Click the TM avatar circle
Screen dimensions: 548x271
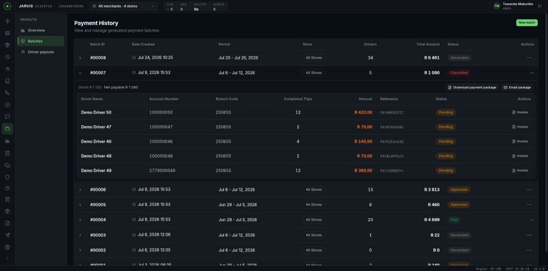point(496,6)
